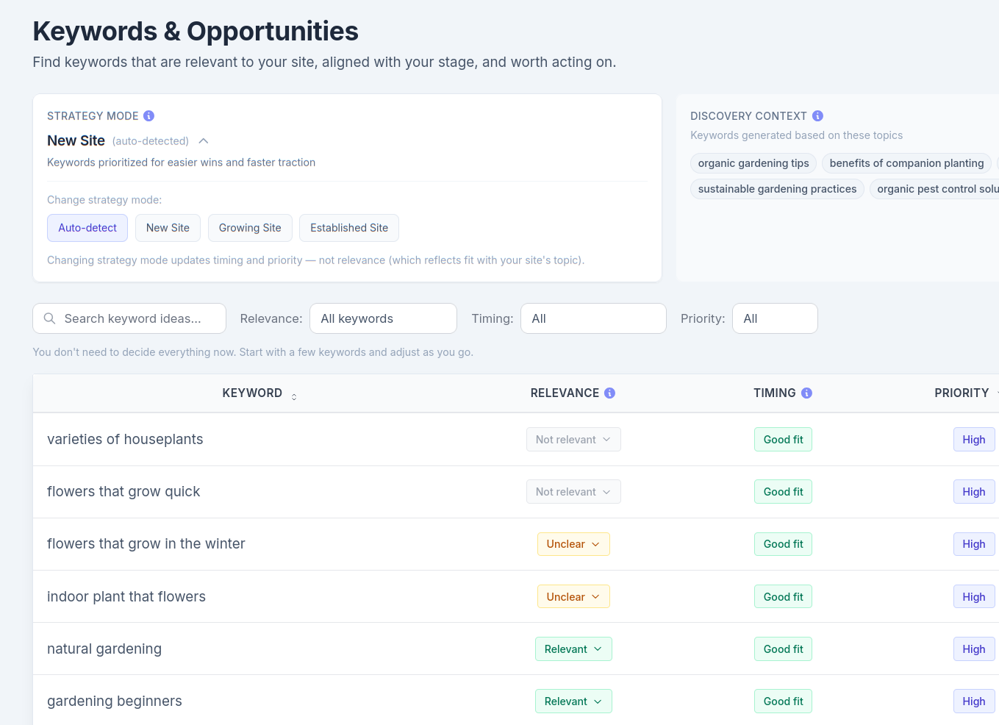Screen dimensions: 999x725
Task: Click the Strategy Mode info icon
Action: (148, 115)
